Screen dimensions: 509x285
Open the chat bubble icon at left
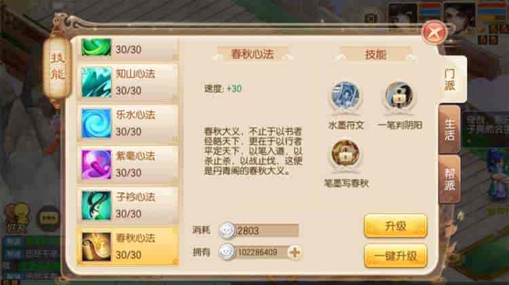click(x=48, y=218)
